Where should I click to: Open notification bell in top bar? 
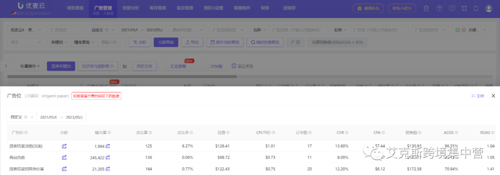coord(476,9)
